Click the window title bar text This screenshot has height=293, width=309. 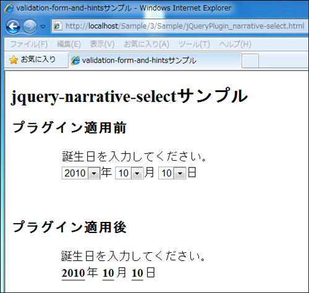pyautogui.click(x=124, y=8)
